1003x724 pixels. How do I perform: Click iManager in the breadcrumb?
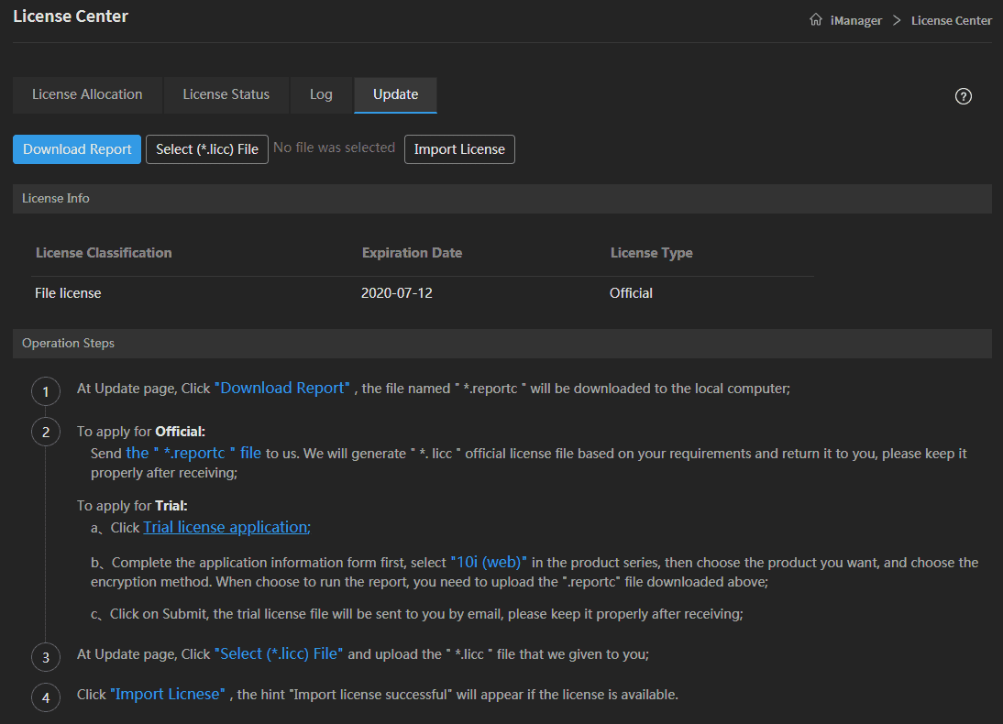coord(855,20)
